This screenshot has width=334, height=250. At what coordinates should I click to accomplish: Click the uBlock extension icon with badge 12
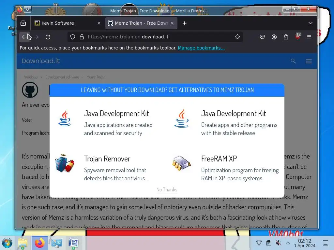298,36
